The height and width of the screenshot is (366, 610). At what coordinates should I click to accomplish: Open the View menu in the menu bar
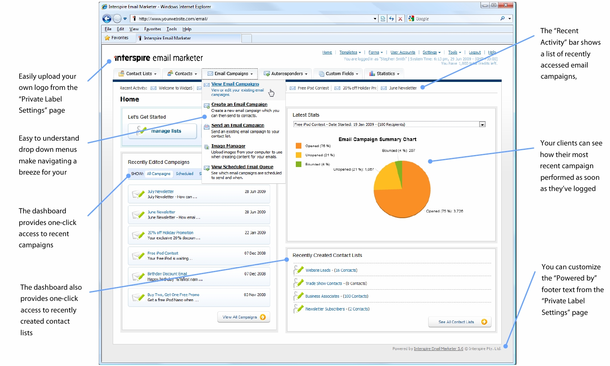pyautogui.click(x=134, y=29)
